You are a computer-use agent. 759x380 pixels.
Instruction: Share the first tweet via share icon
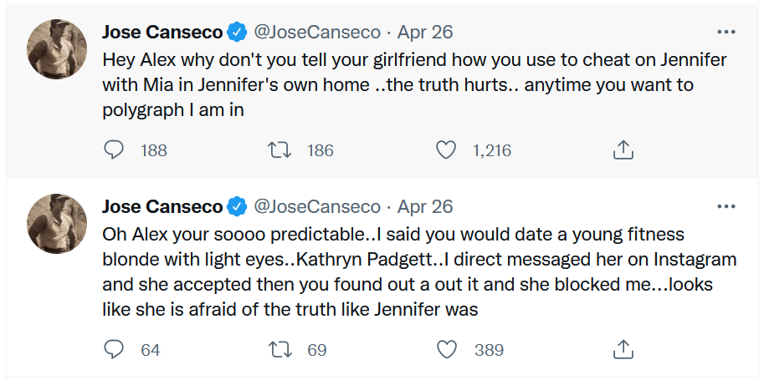[x=623, y=150]
